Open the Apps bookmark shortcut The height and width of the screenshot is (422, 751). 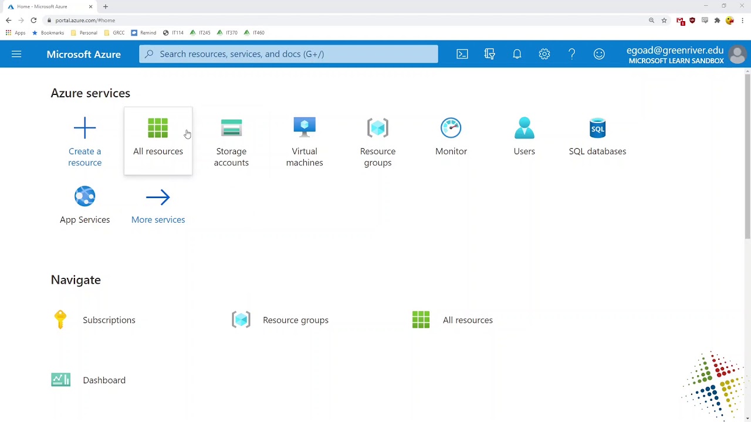pos(16,33)
